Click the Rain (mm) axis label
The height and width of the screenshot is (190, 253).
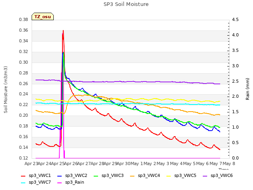[247, 89]
